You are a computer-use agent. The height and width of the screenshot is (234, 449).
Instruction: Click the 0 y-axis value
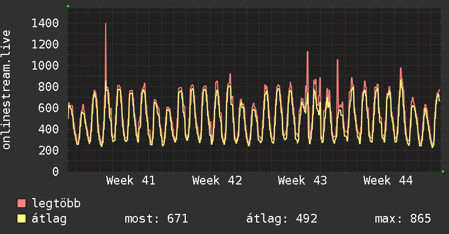point(56,171)
